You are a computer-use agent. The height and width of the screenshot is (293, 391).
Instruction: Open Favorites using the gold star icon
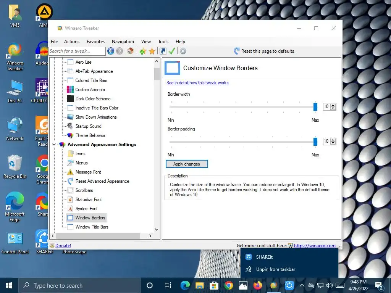click(152, 52)
